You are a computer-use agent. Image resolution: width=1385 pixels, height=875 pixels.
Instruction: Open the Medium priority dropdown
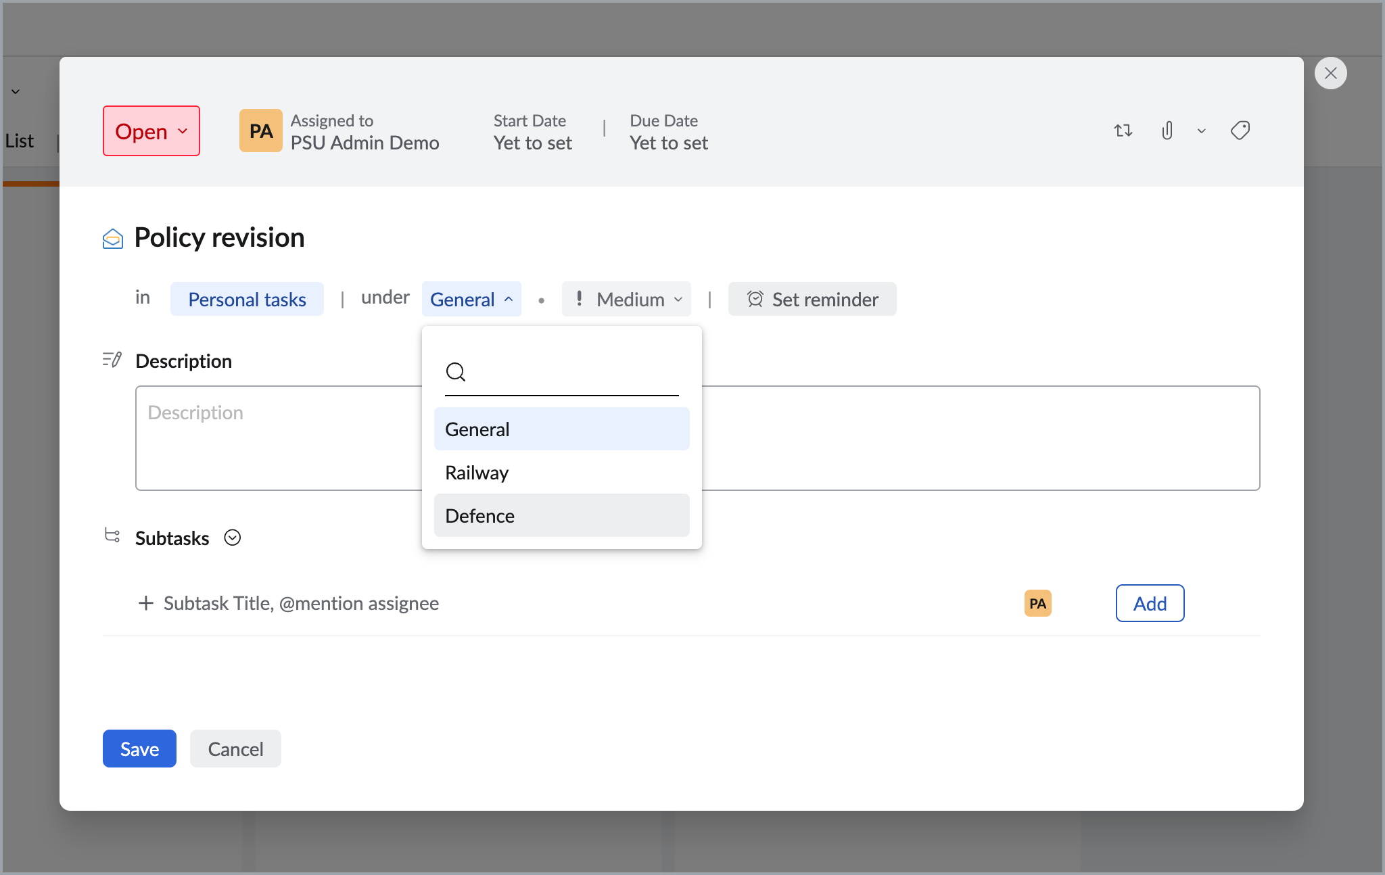coord(626,299)
